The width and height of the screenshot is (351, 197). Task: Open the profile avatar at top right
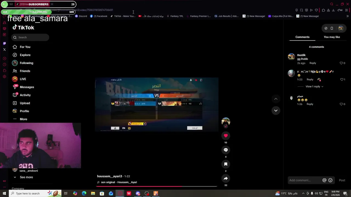click(x=341, y=28)
